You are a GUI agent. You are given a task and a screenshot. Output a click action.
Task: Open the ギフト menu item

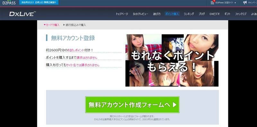(227, 14)
